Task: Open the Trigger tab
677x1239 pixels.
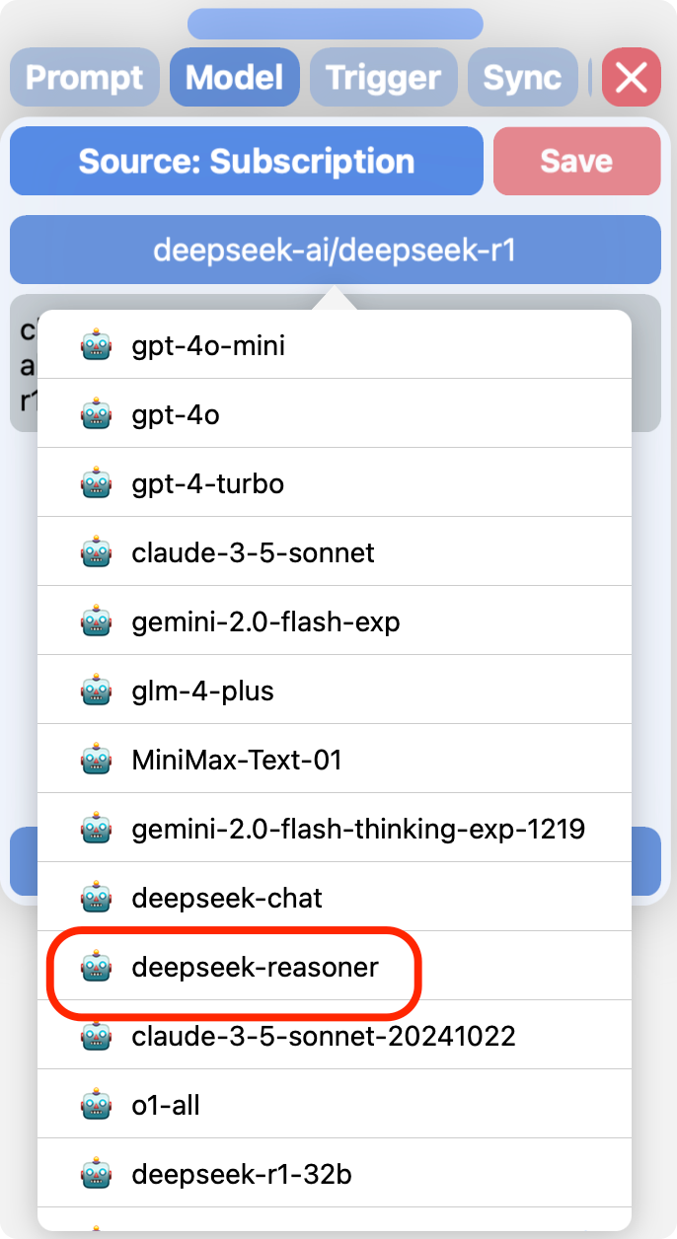Action: click(x=384, y=77)
